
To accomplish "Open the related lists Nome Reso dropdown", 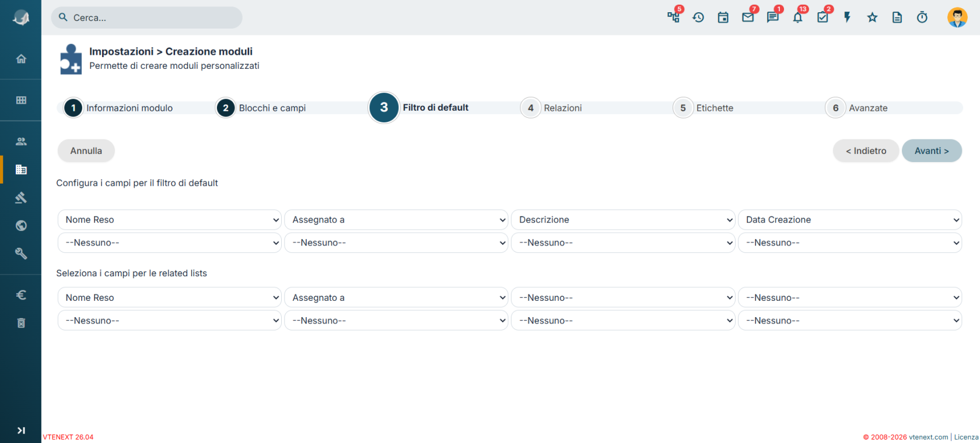I will click(x=170, y=297).
